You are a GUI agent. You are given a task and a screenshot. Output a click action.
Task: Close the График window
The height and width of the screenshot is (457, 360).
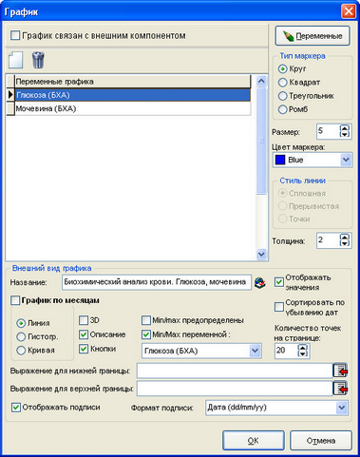(x=349, y=11)
